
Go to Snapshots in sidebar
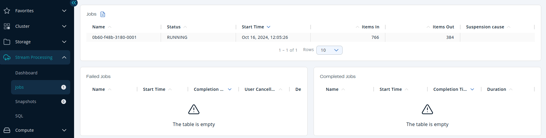click(26, 102)
